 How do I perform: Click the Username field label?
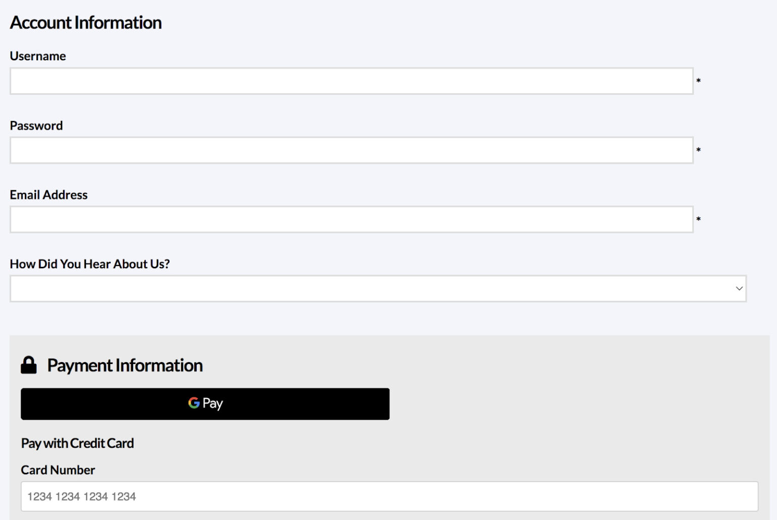(x=38, y=56)
